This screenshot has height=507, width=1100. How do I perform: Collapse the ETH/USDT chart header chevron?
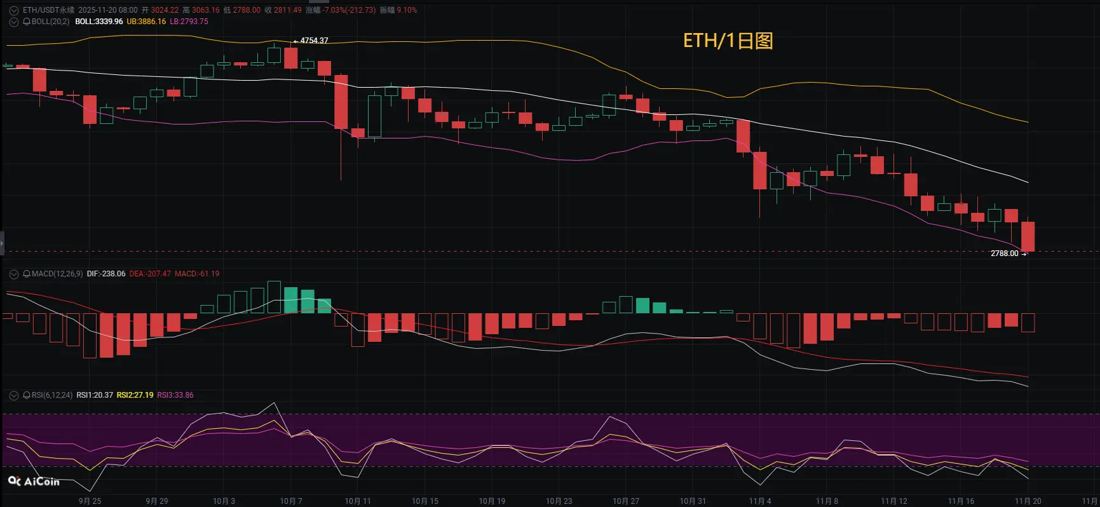click(14, 10)
